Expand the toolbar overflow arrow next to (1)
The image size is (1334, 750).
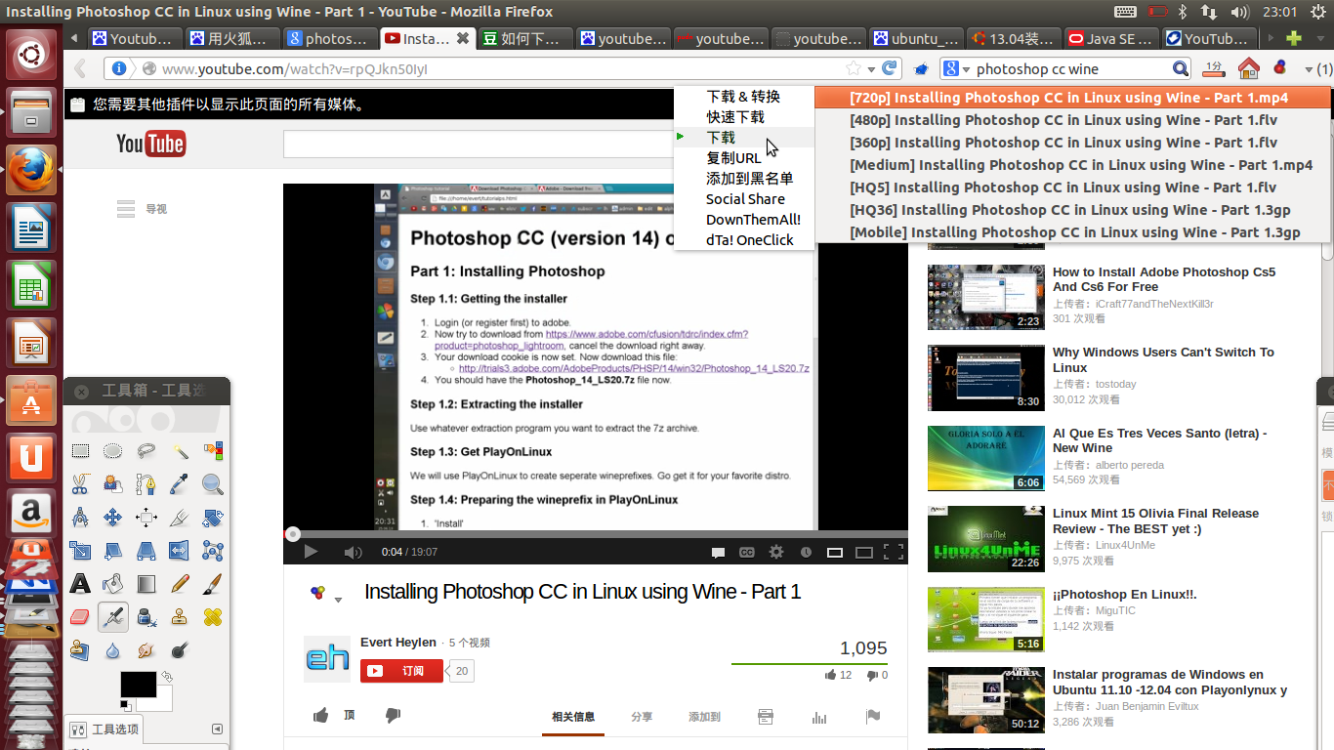[x=1309, y=69]
